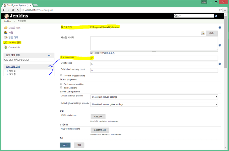229x151 pixels.
Task: Bookmark page with star icon
Action: 220,10
